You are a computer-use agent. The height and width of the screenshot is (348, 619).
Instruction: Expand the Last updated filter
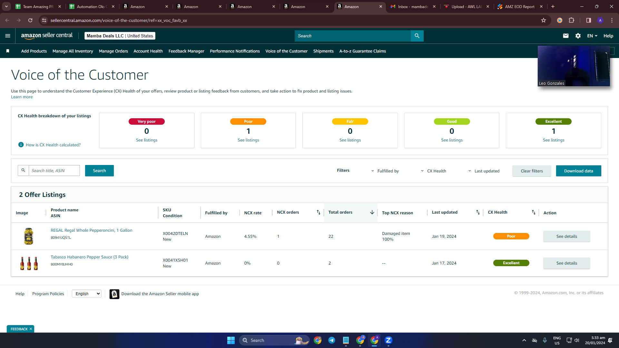(x=484, y=171)
